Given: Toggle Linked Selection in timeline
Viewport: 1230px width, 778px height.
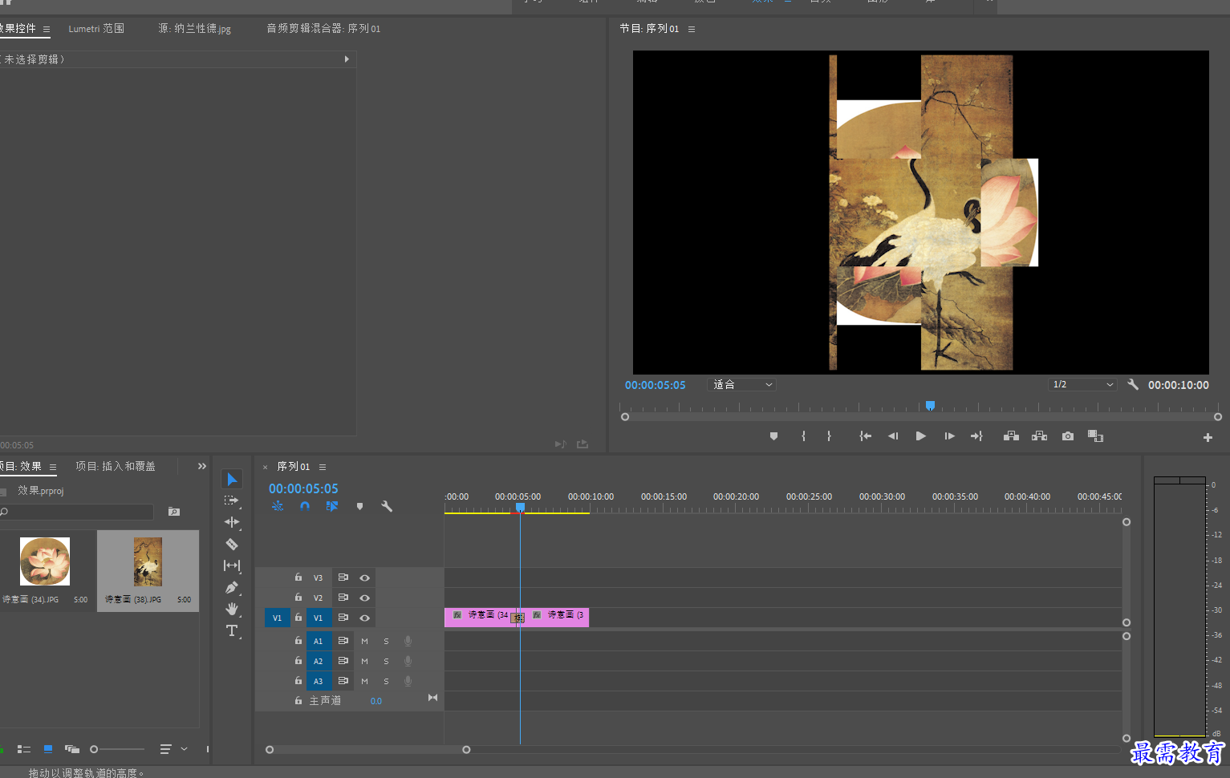Looking at the screenshot, I should (x=332, y=506).
